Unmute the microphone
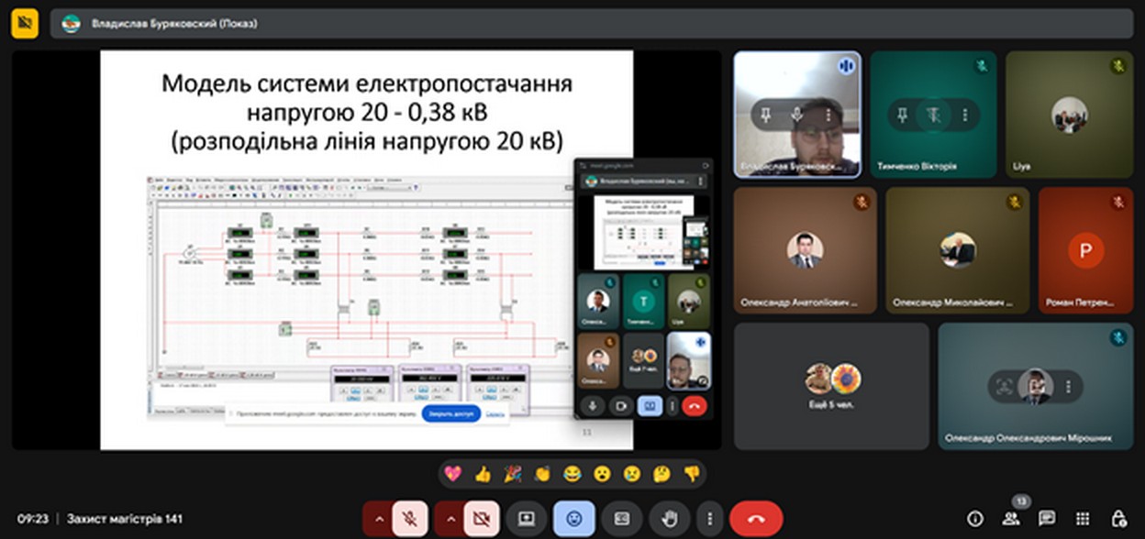Viewport: 1145px width, 539px height. tap(410, 519)
